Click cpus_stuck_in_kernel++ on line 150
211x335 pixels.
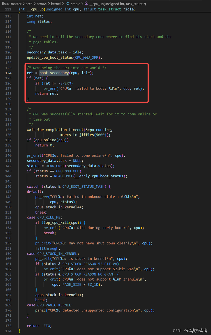coord(59,207)
